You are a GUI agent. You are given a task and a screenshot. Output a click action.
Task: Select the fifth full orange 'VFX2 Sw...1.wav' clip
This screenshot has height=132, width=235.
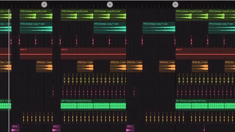click(167, 66)
